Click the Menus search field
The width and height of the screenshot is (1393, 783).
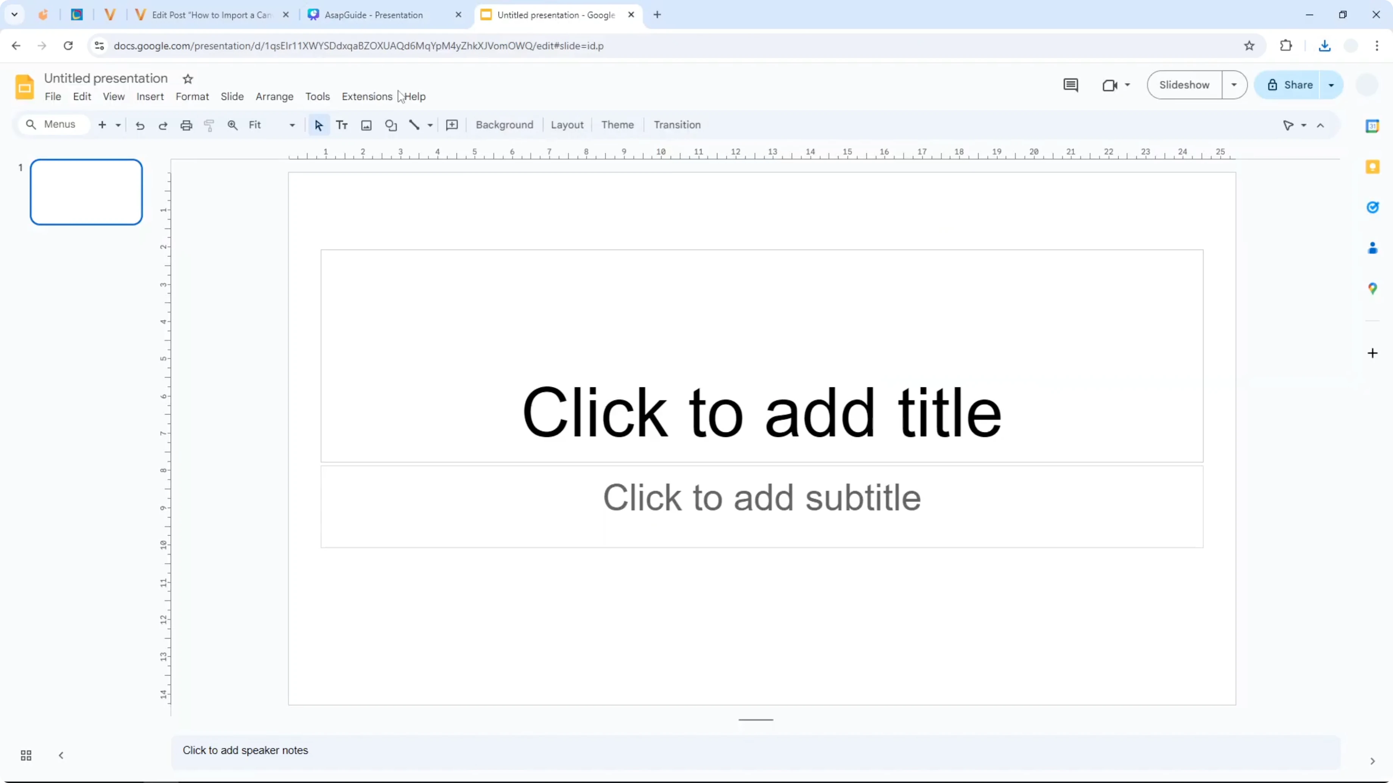54,125
